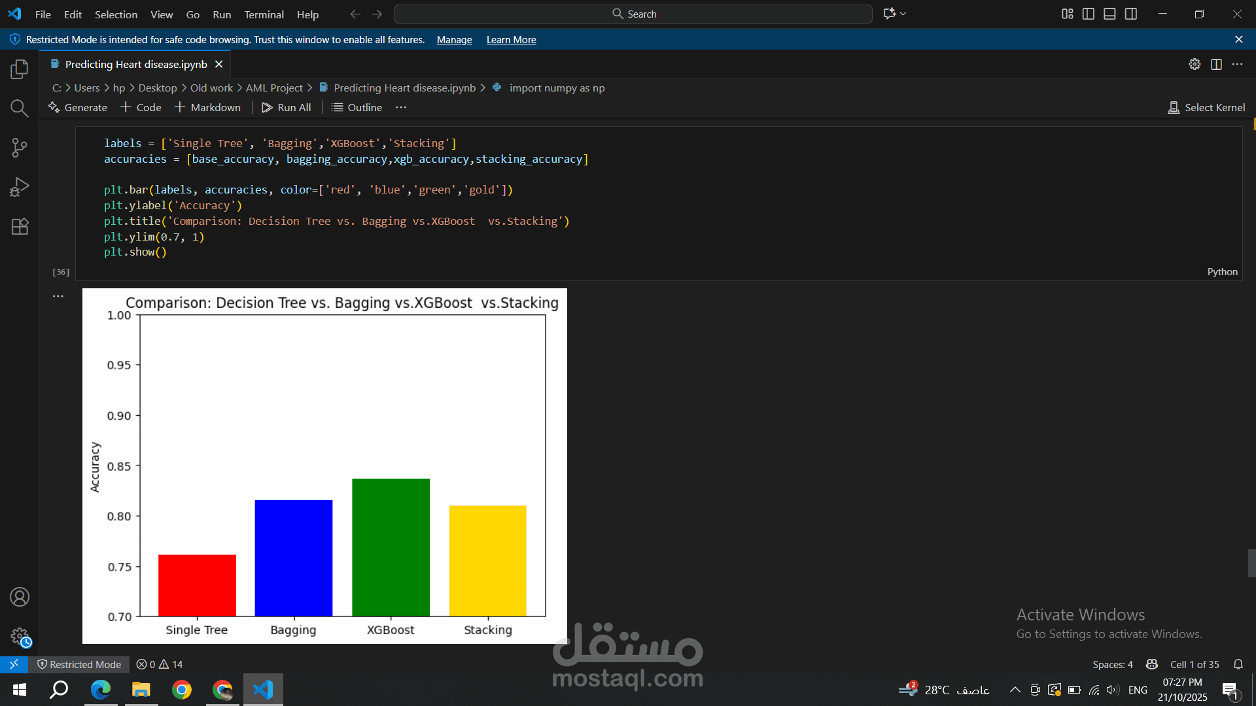The height and width of the screenshot is (706, 1256).
Task: Open the Explorer view in activity bar
Action: (20, 69)
